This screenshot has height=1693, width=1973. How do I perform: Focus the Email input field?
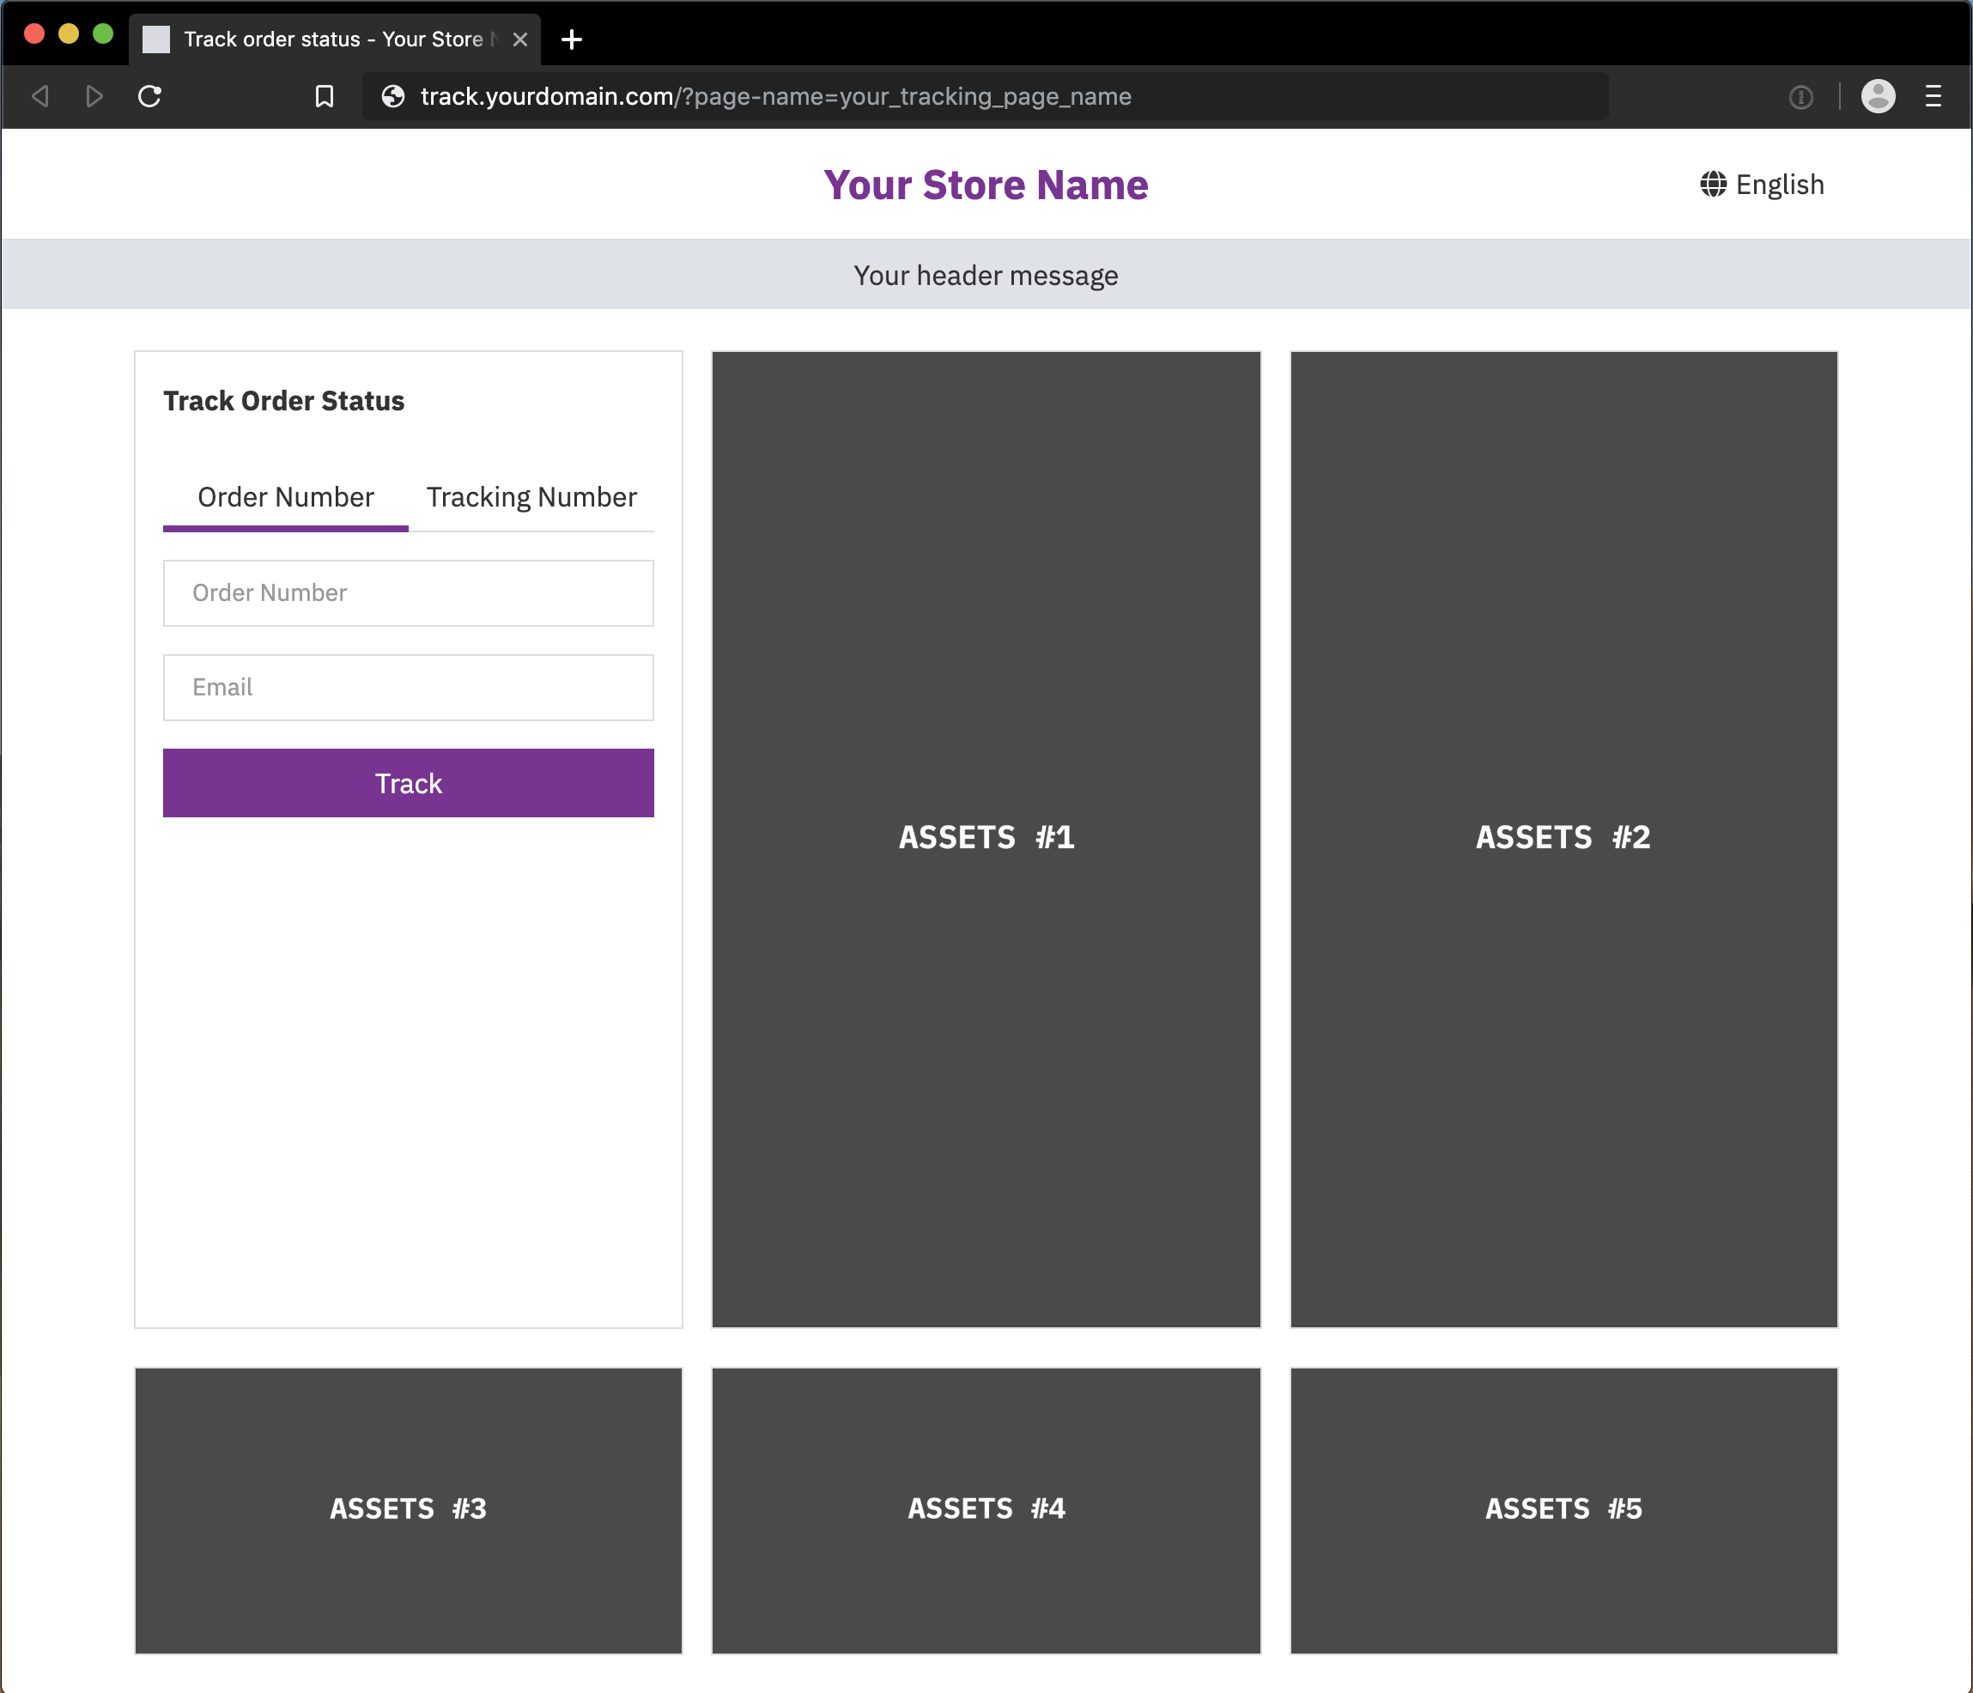pyautogui.click(x=409, y=687)
